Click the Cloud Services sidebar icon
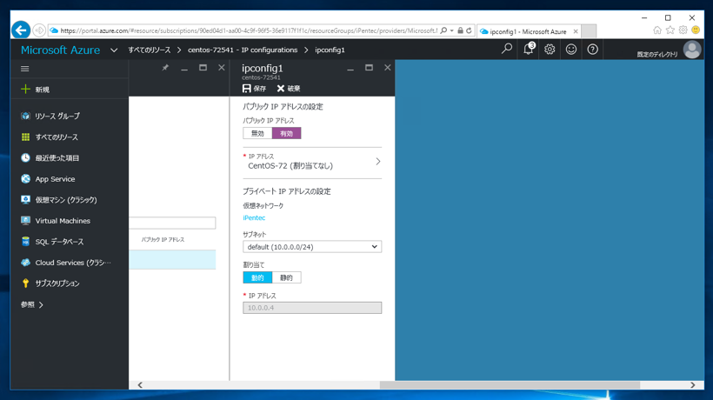 tap(25, 263)
